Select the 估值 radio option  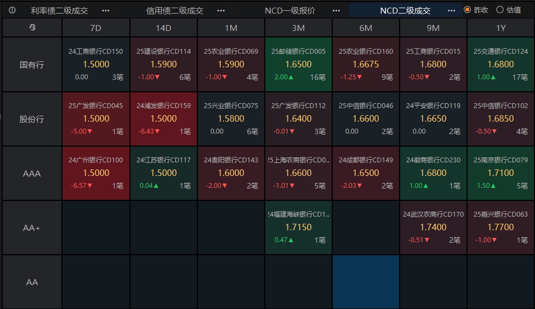[x=509, y=10]
